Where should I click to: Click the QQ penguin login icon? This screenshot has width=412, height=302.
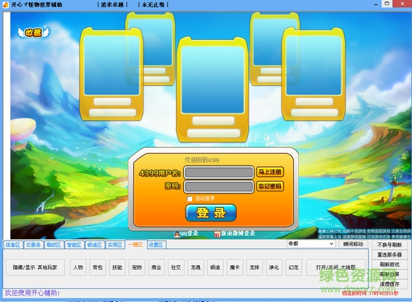point(177,234)
